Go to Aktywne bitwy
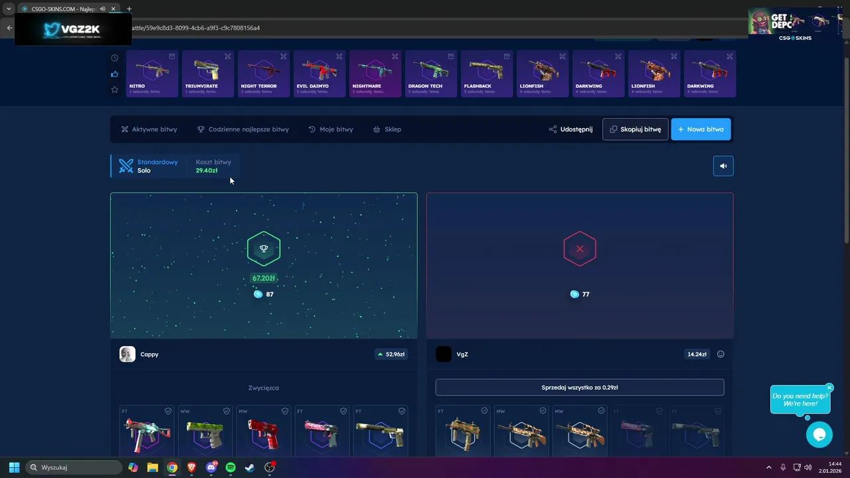This screenshot has width=850, height=478. click(x=149, y=129)
